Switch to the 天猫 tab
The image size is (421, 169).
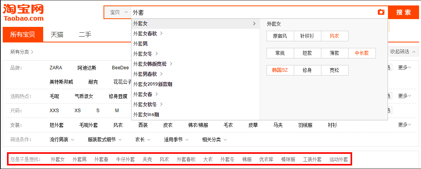tap(57, 34)
